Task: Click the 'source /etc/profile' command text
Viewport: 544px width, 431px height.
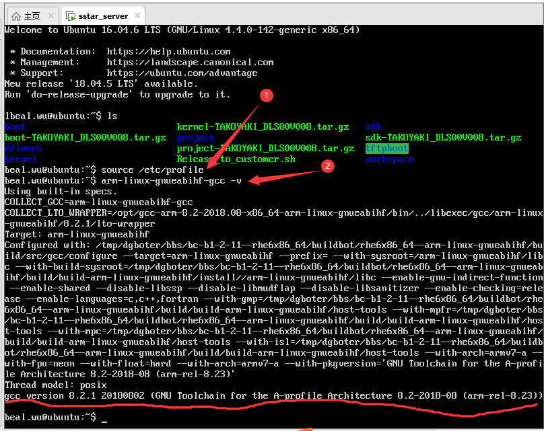Action: tap(152, 169)
